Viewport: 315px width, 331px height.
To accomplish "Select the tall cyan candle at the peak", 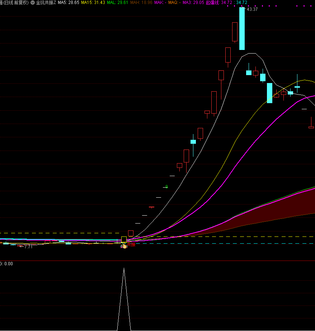I will tap(242, 29).
